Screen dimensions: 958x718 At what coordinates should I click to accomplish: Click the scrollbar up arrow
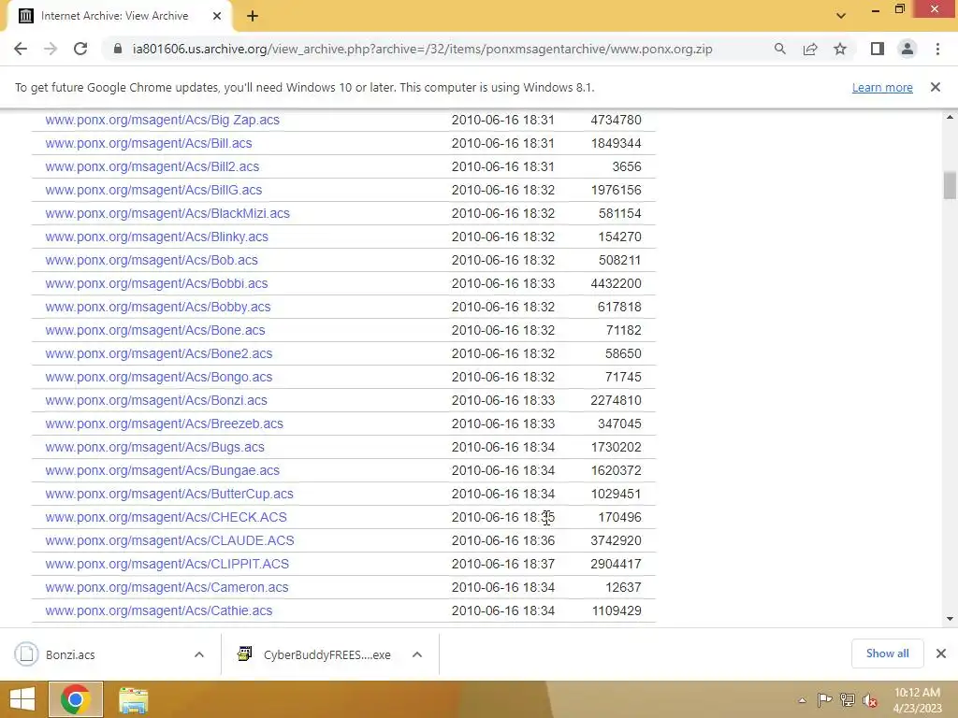coord(950,117)
